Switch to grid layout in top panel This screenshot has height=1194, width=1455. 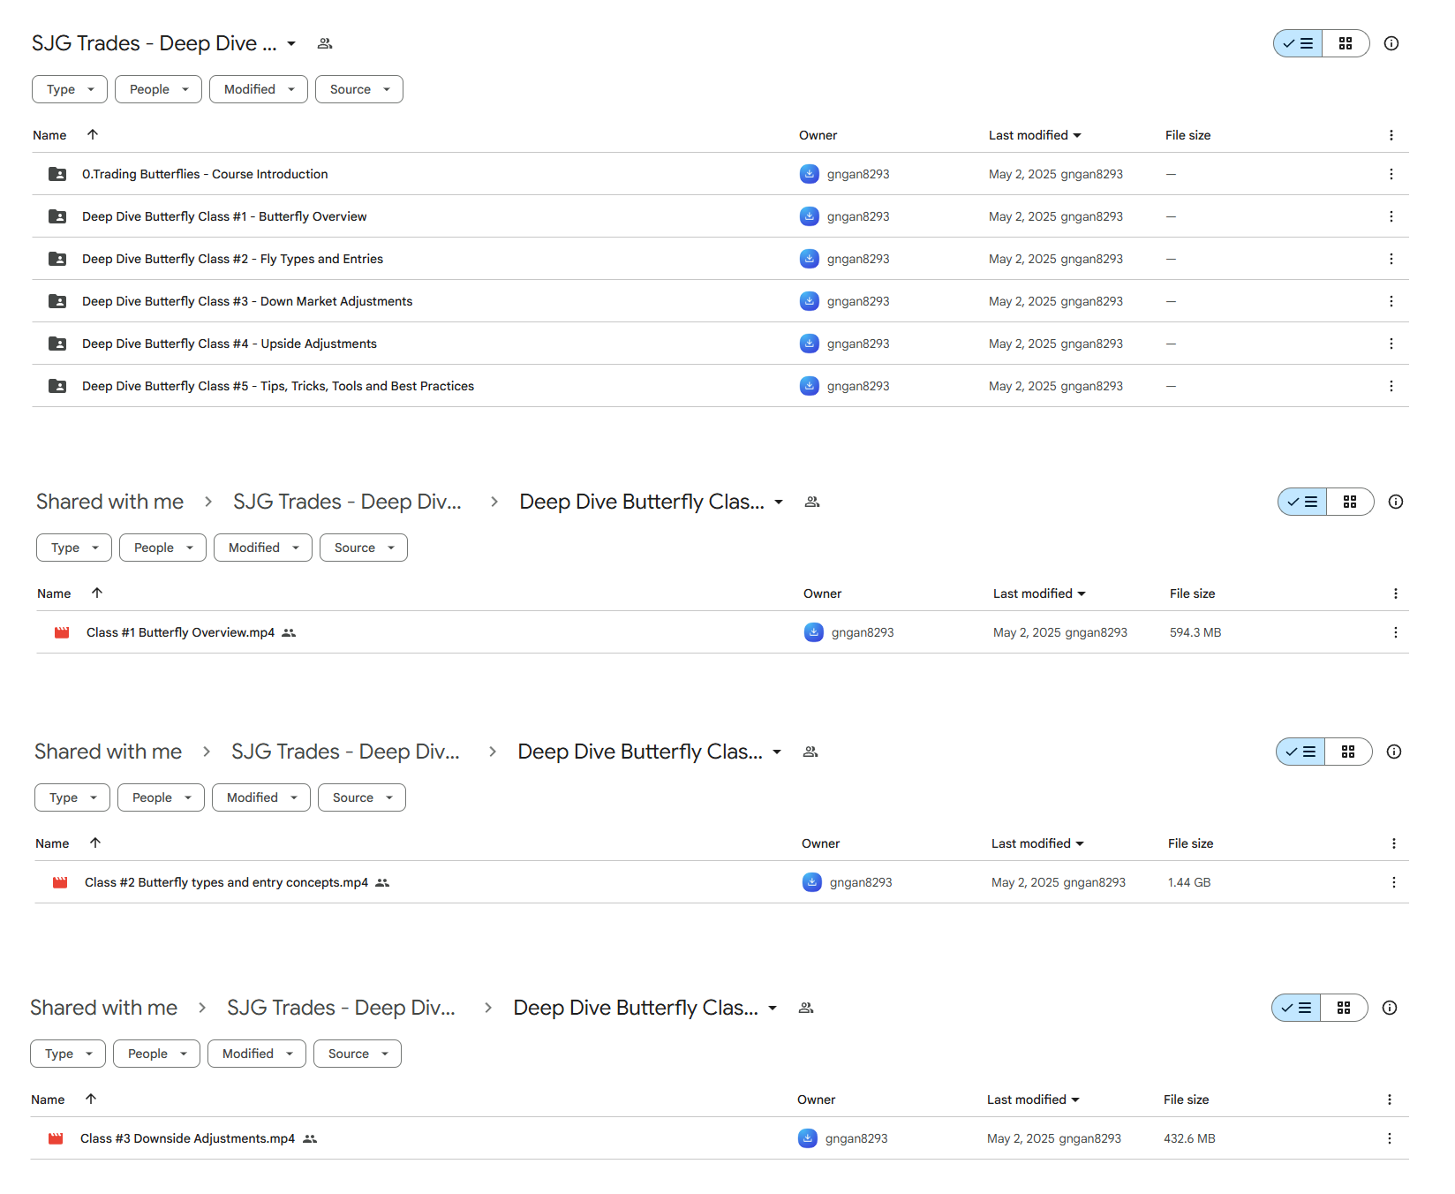coord(1346,43)
